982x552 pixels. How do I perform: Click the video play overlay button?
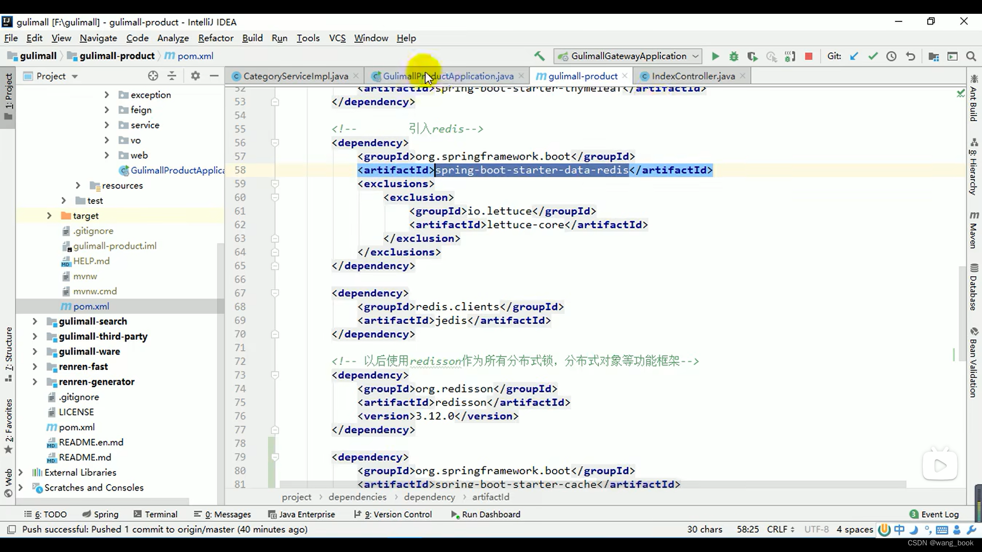coord(940,465)
